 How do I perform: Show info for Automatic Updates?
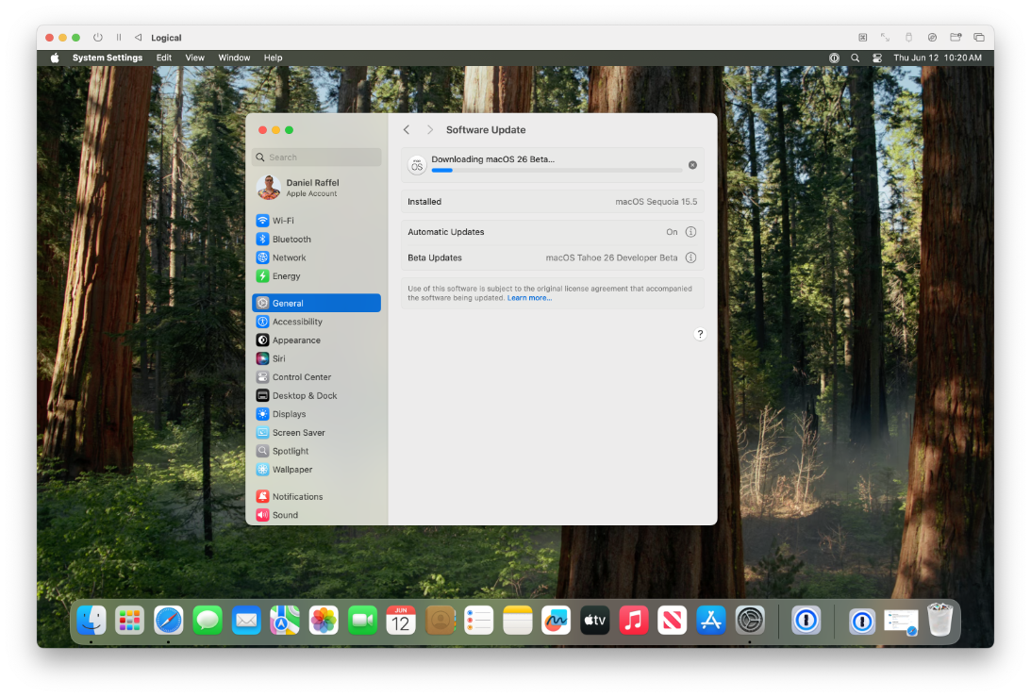coord(690,231)
